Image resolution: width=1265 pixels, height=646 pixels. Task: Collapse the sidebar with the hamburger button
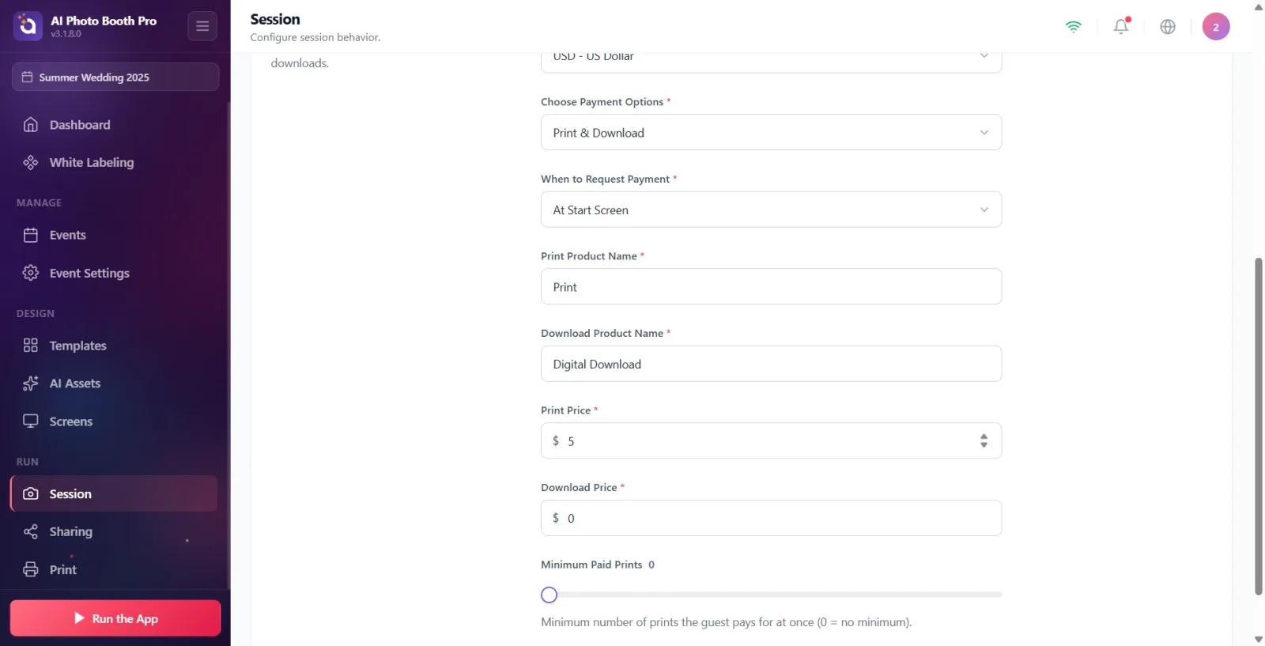click(x=202, y=26)
